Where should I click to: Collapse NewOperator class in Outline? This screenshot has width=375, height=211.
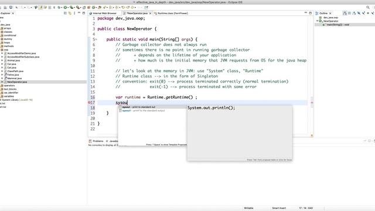(318, 21)
